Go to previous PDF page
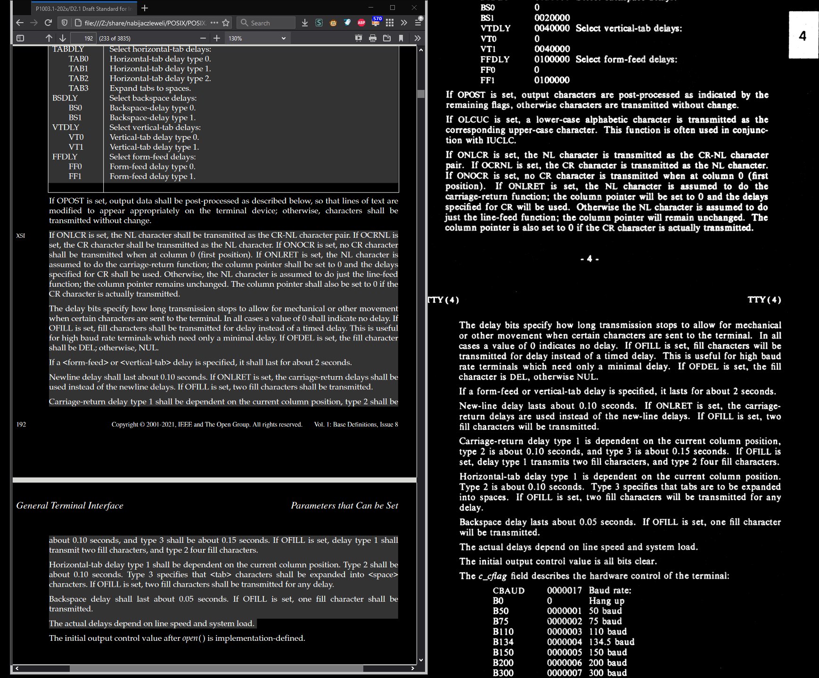Viewport: 819px width, 678px height. [49, 38]
